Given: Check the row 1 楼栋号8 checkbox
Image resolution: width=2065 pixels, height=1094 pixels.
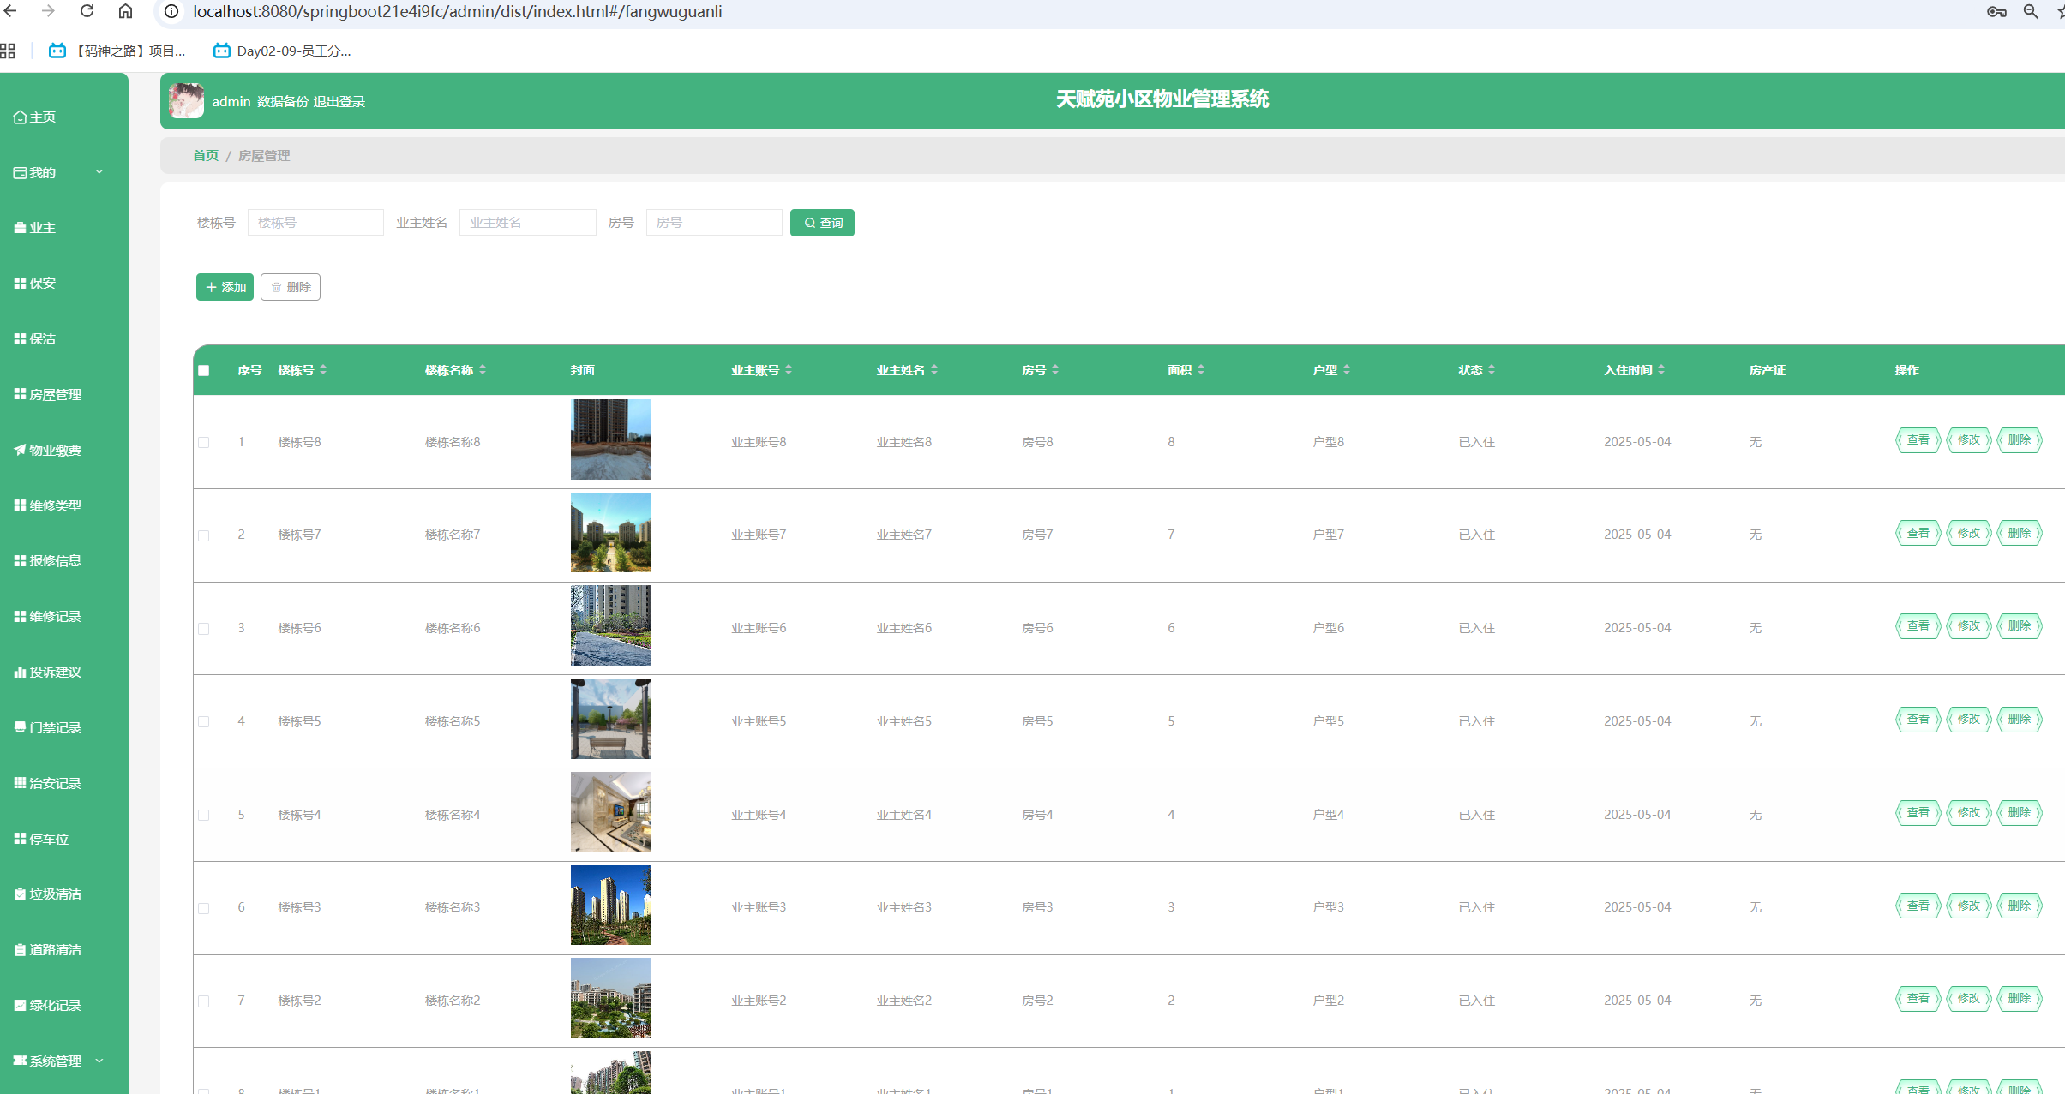Looking at the screenshot, I should click(x=204, y=443).
